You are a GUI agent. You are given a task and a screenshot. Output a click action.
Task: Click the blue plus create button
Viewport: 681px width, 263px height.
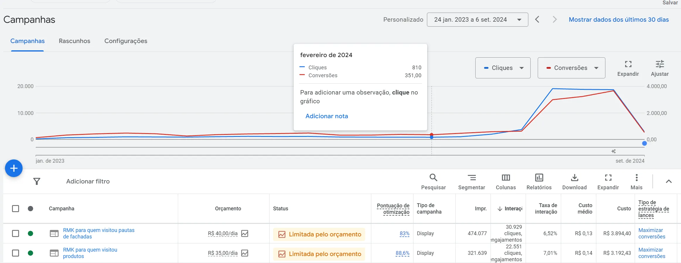pyautogui.click(x=14, y=168)
